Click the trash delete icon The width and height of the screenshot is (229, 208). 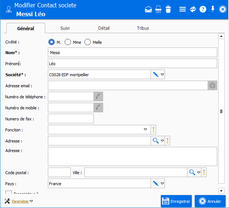pyautogui.click(x=168, y=10)
